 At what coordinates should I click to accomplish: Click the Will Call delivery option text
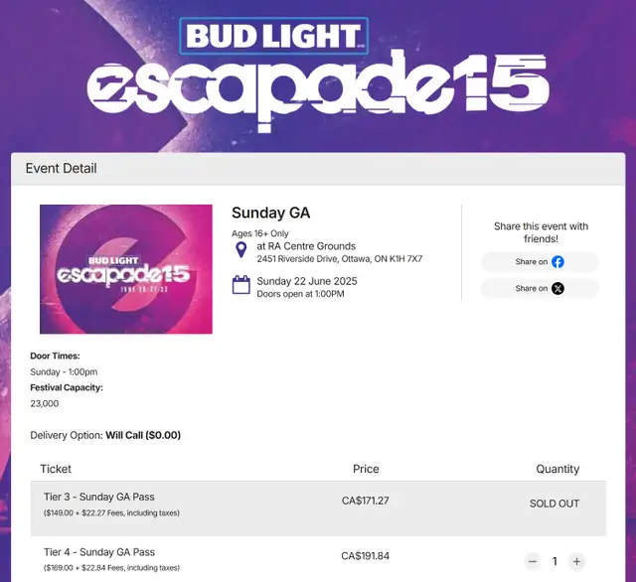(143, 435)
